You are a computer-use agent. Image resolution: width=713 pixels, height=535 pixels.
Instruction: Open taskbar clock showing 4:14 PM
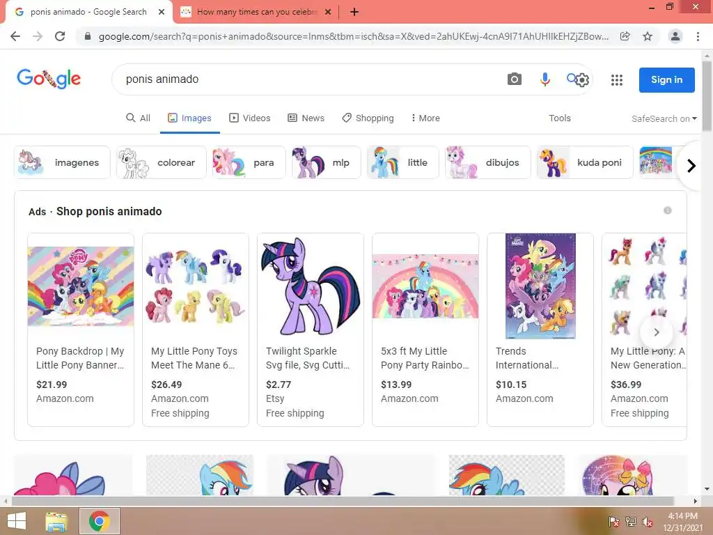(682, 522)
